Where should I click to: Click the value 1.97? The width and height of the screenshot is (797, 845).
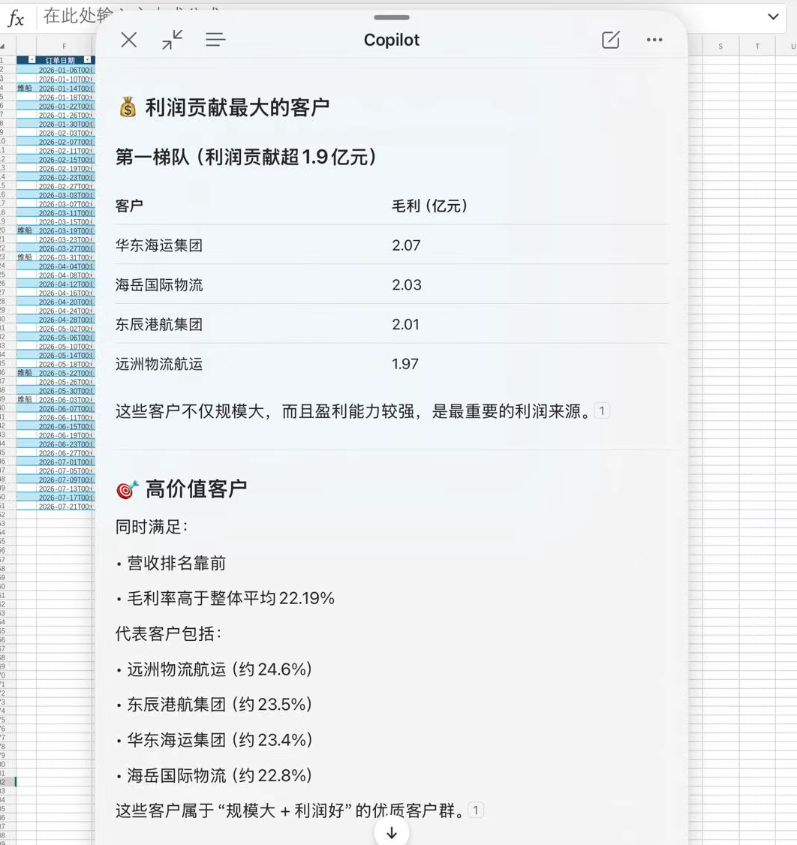pyautogui.click(x=405, y=364)
